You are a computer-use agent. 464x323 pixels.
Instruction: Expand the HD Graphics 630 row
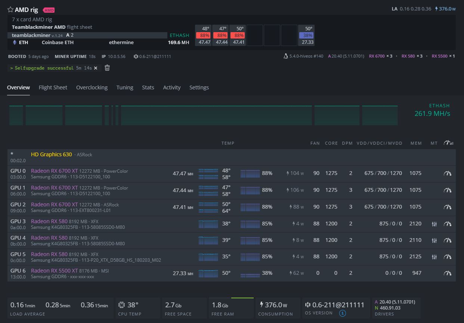pos(52,154)
